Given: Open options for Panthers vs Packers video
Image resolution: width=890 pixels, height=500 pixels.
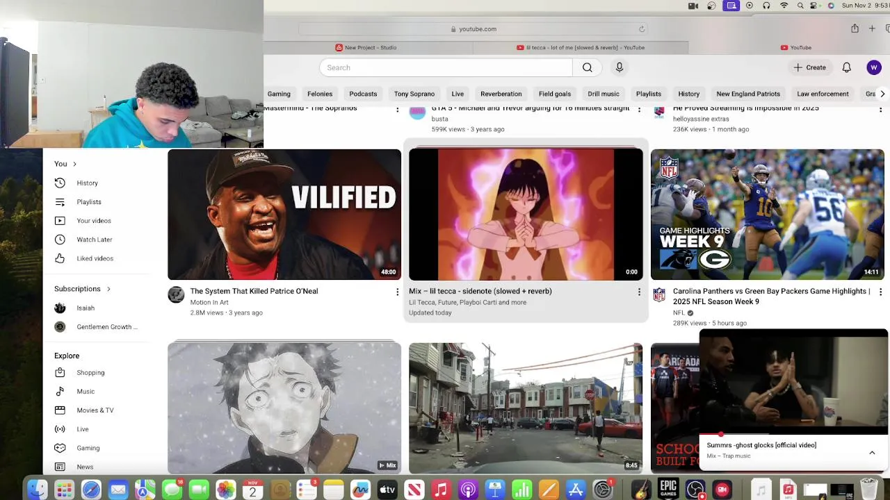Looking at the screenshot, I should pos(880,292).
